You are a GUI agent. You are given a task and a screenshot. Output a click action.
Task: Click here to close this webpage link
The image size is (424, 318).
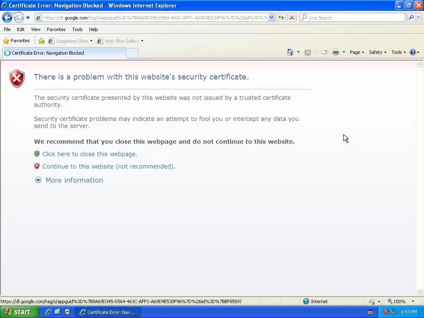pos(89,154)
